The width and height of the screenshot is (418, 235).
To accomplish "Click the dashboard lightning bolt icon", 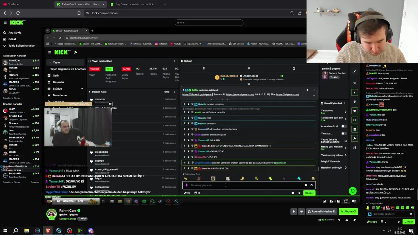I will tap(355, 92).
